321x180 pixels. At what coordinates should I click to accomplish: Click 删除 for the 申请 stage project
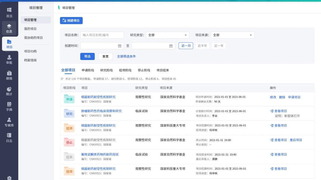click(x=282, y=97)
